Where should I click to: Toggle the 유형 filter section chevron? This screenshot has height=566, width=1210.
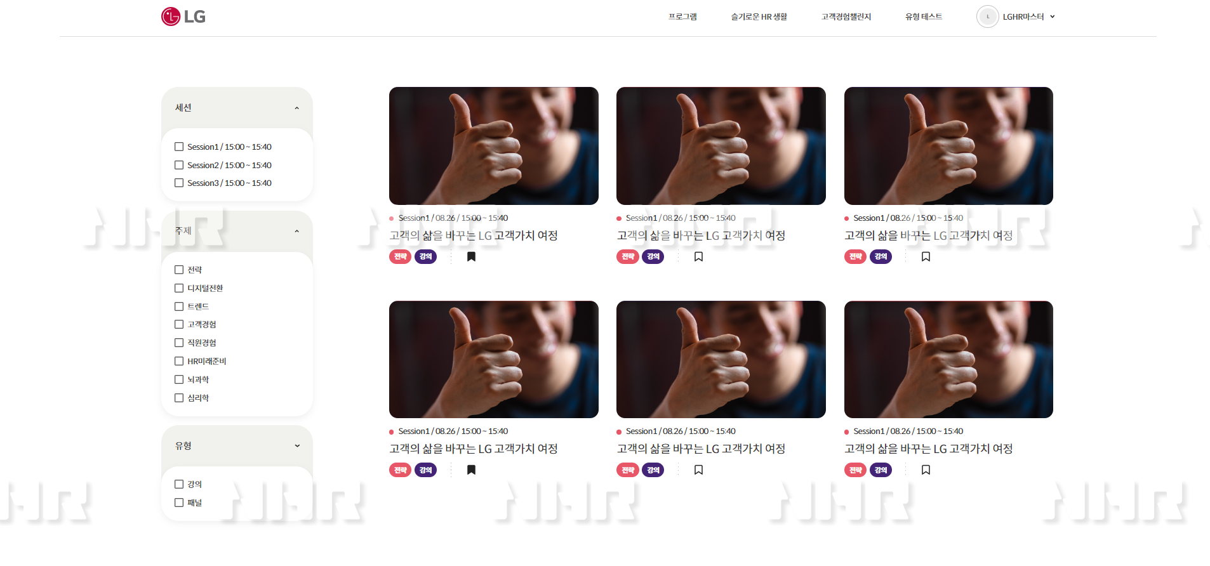[296, 445]
